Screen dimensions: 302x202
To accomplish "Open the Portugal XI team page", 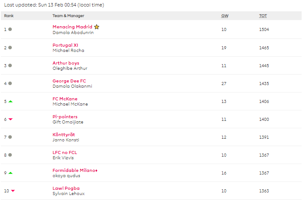I will pyautogui.click(x=65, y=45).
